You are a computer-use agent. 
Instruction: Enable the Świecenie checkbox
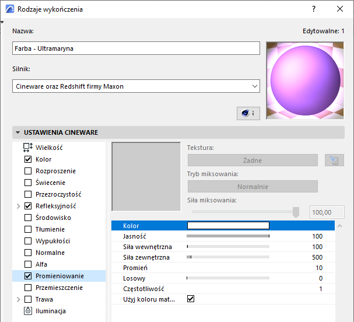(28, 183)
